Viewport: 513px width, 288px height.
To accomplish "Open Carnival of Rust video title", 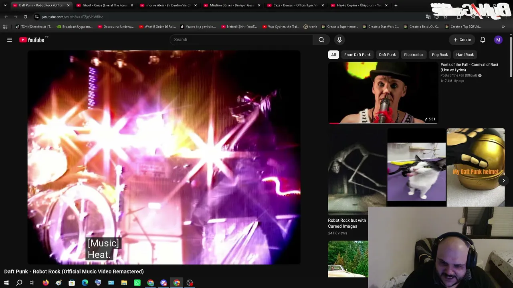I will click(x=469, y=67).
